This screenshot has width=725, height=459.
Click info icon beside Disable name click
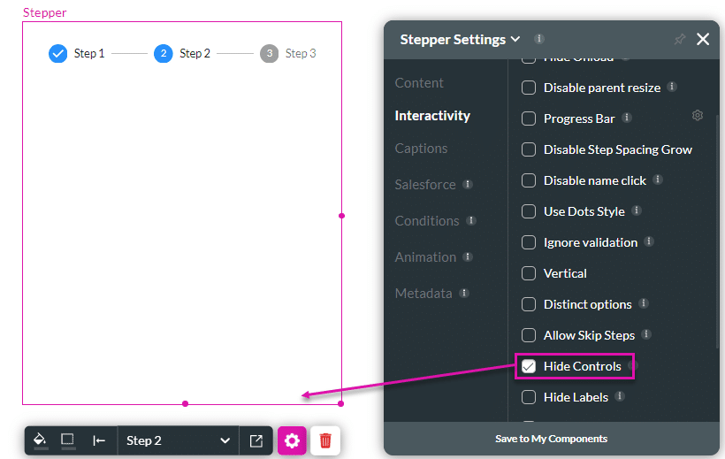click(658, 180)
